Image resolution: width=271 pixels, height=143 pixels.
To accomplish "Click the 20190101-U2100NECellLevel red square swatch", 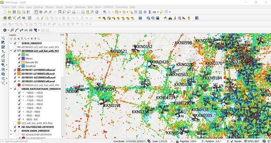I will tap(19, 70).
